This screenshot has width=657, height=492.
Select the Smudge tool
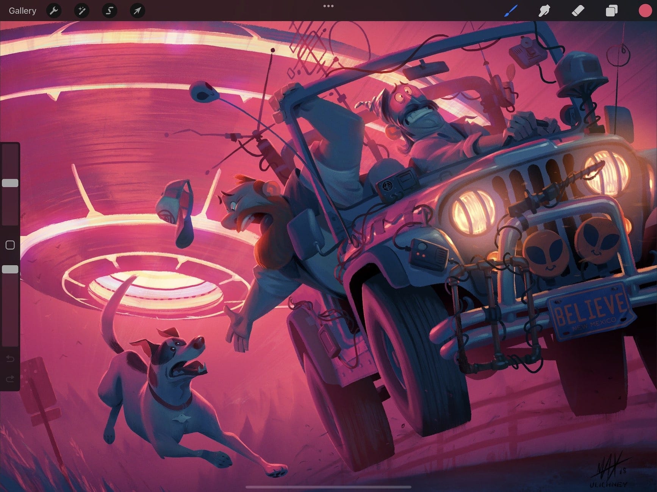[x=544, y=11]
